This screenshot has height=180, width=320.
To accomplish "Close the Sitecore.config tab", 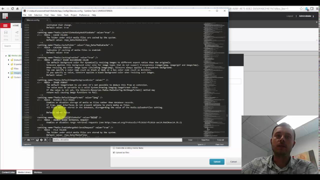I will pyautogui.click(x=47, y=20).
